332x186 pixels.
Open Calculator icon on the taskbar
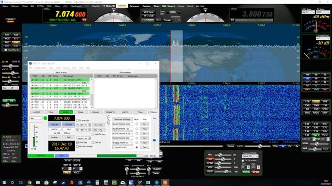97,182
